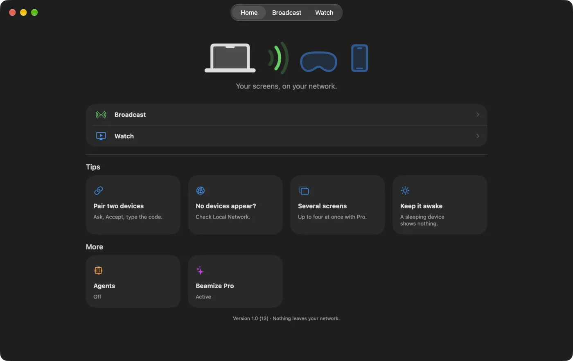
Task: Open the Several screens tip
Action: point(338,205)
